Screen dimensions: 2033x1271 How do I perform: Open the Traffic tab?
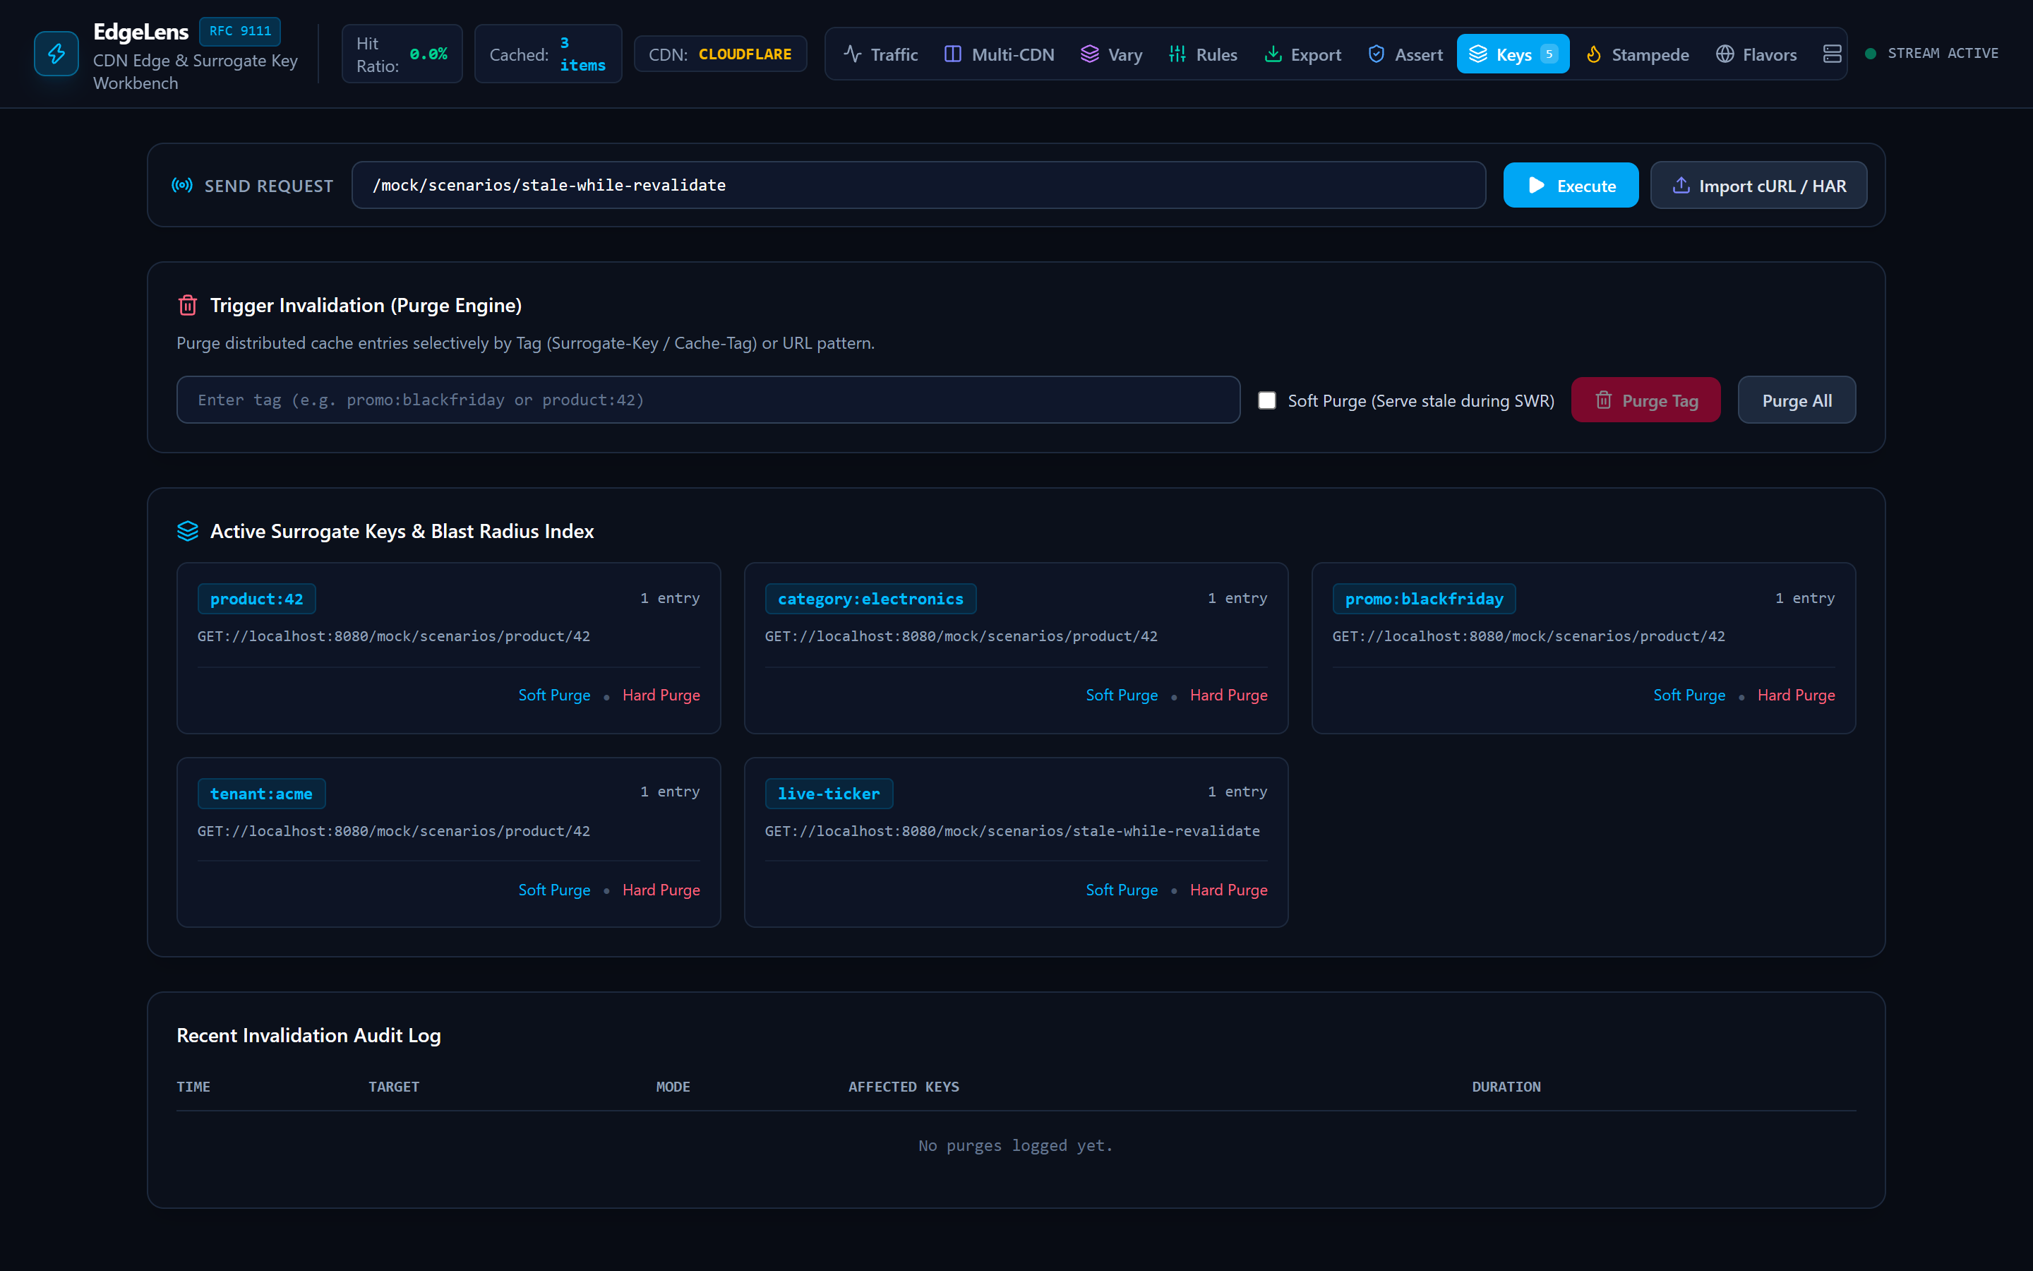point(880,54)
